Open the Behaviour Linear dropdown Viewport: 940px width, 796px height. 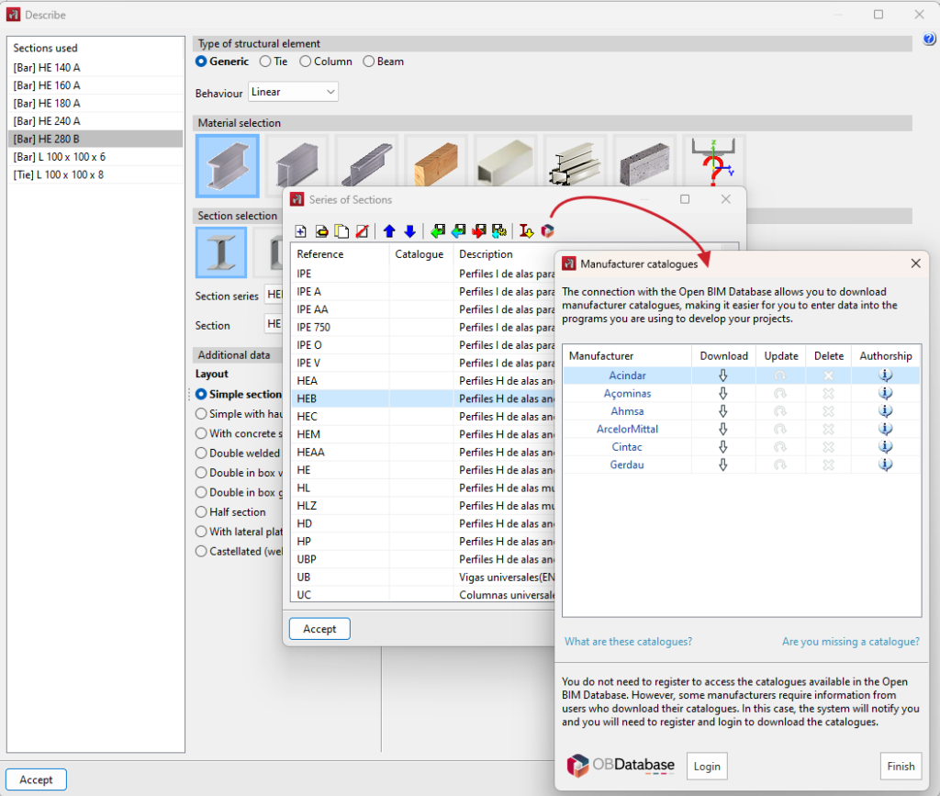coord(293,92)
